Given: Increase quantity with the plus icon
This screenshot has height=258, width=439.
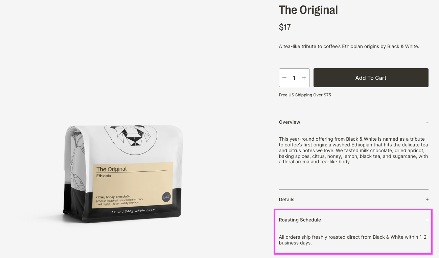Looking at the screenshot, I should click(x=304, y=78).
